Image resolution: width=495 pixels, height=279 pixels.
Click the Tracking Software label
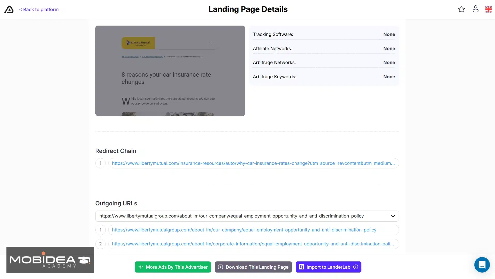273,34
